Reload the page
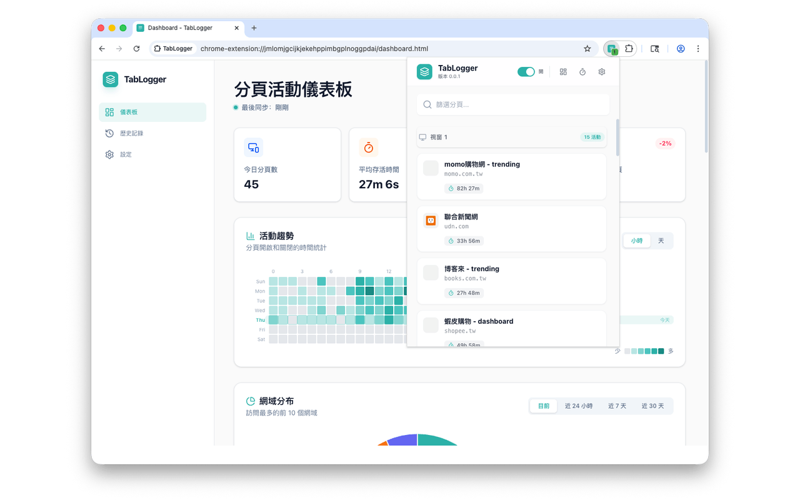Image resolution: width=800 pixels, height=500 pixels. 136,49
